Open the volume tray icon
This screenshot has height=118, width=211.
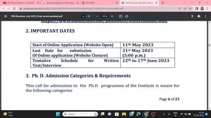(186, 114)
